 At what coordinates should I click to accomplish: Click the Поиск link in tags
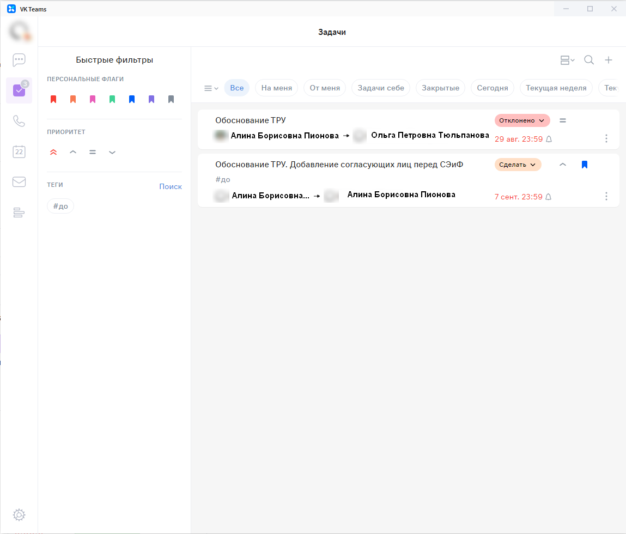click(171, 186)
